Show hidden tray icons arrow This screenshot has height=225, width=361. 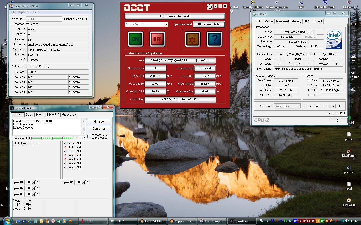pyautogui.click(x=268, y=221)
